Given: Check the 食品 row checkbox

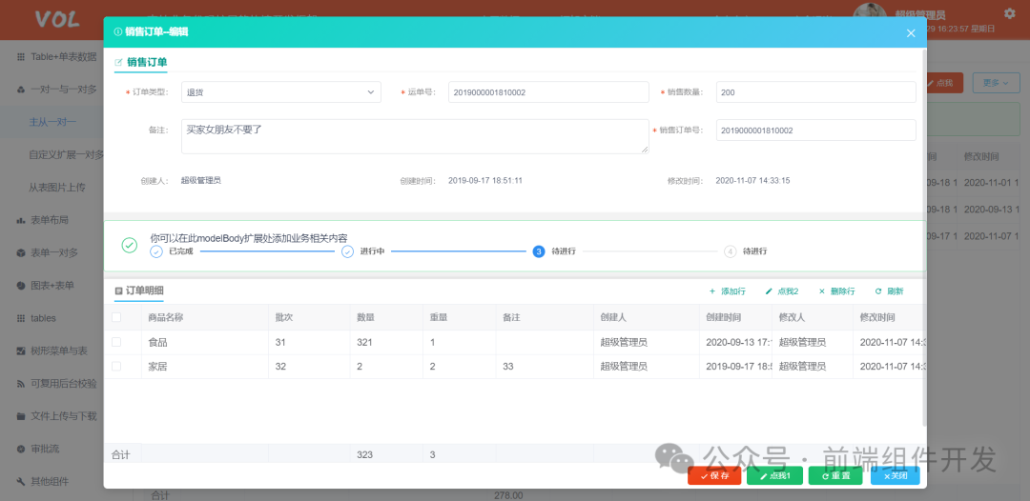Looking at the screenshot, I should pos(116,342).
